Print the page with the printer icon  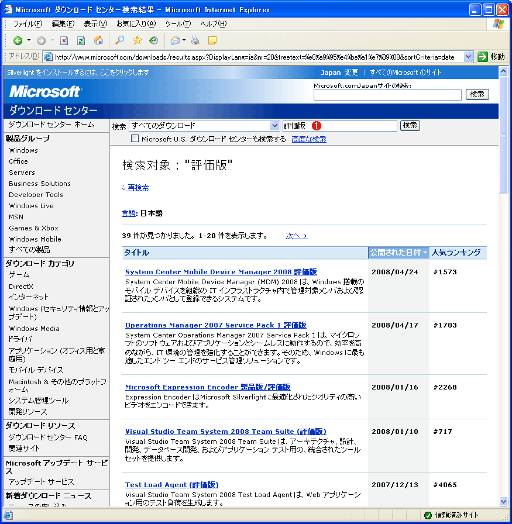click(x=195, y=40)
